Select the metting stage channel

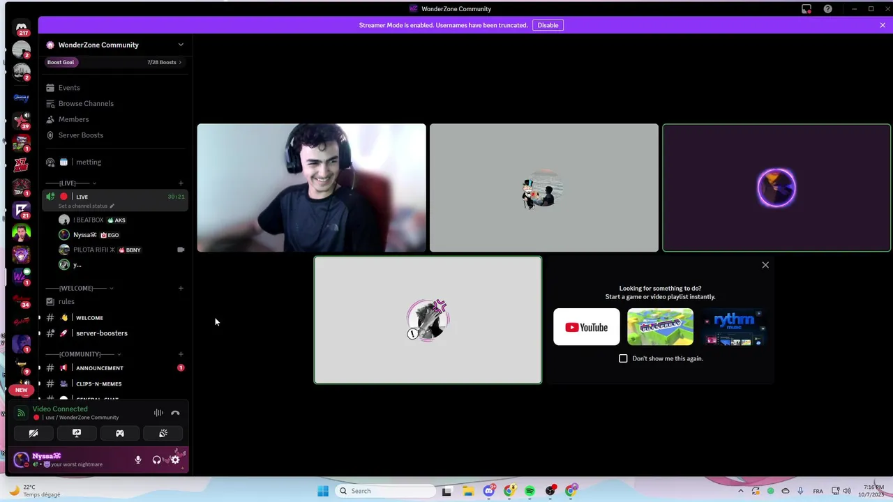click(x=115, y=162)
